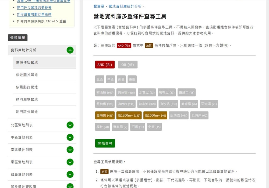This screenshot has width=269, height=188.
Task: Open the 露營窩 breadcrumb link
Action: click(x=99, y=6)
